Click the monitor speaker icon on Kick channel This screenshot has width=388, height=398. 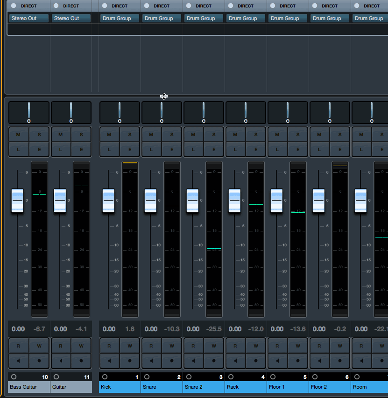(109, 361)
